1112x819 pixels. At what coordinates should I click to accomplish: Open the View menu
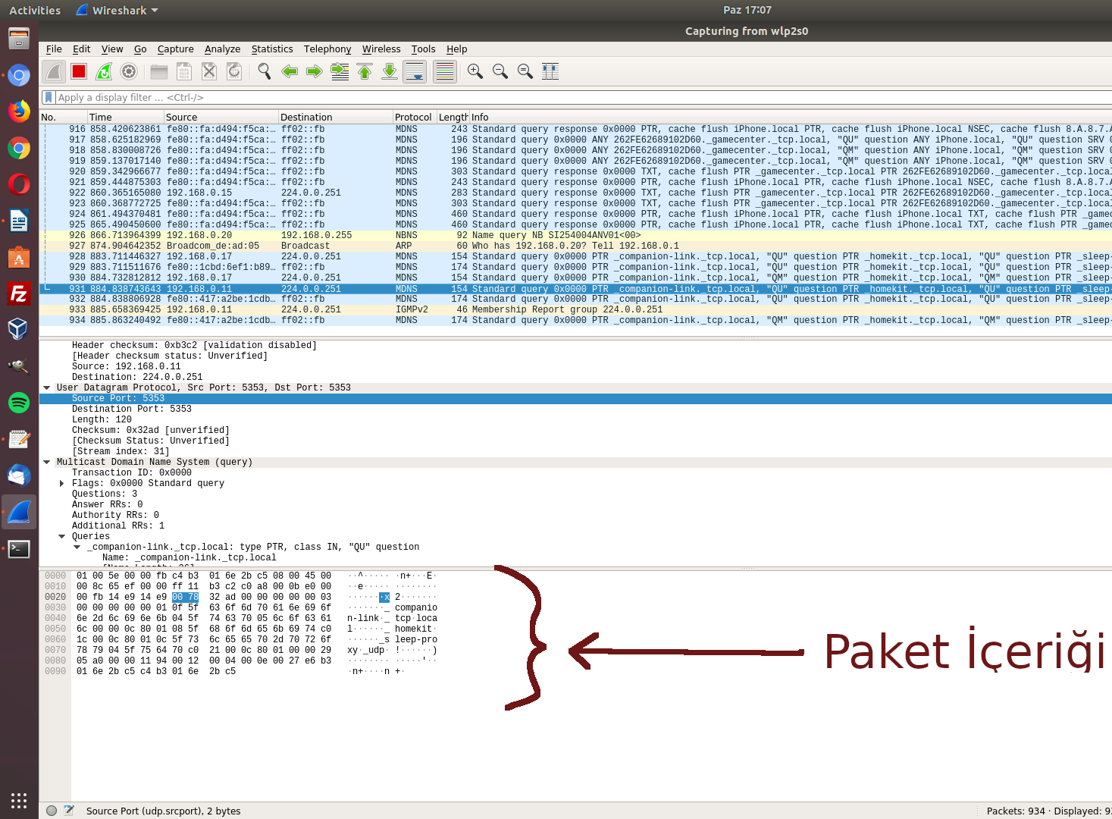(x=112, y=49)
